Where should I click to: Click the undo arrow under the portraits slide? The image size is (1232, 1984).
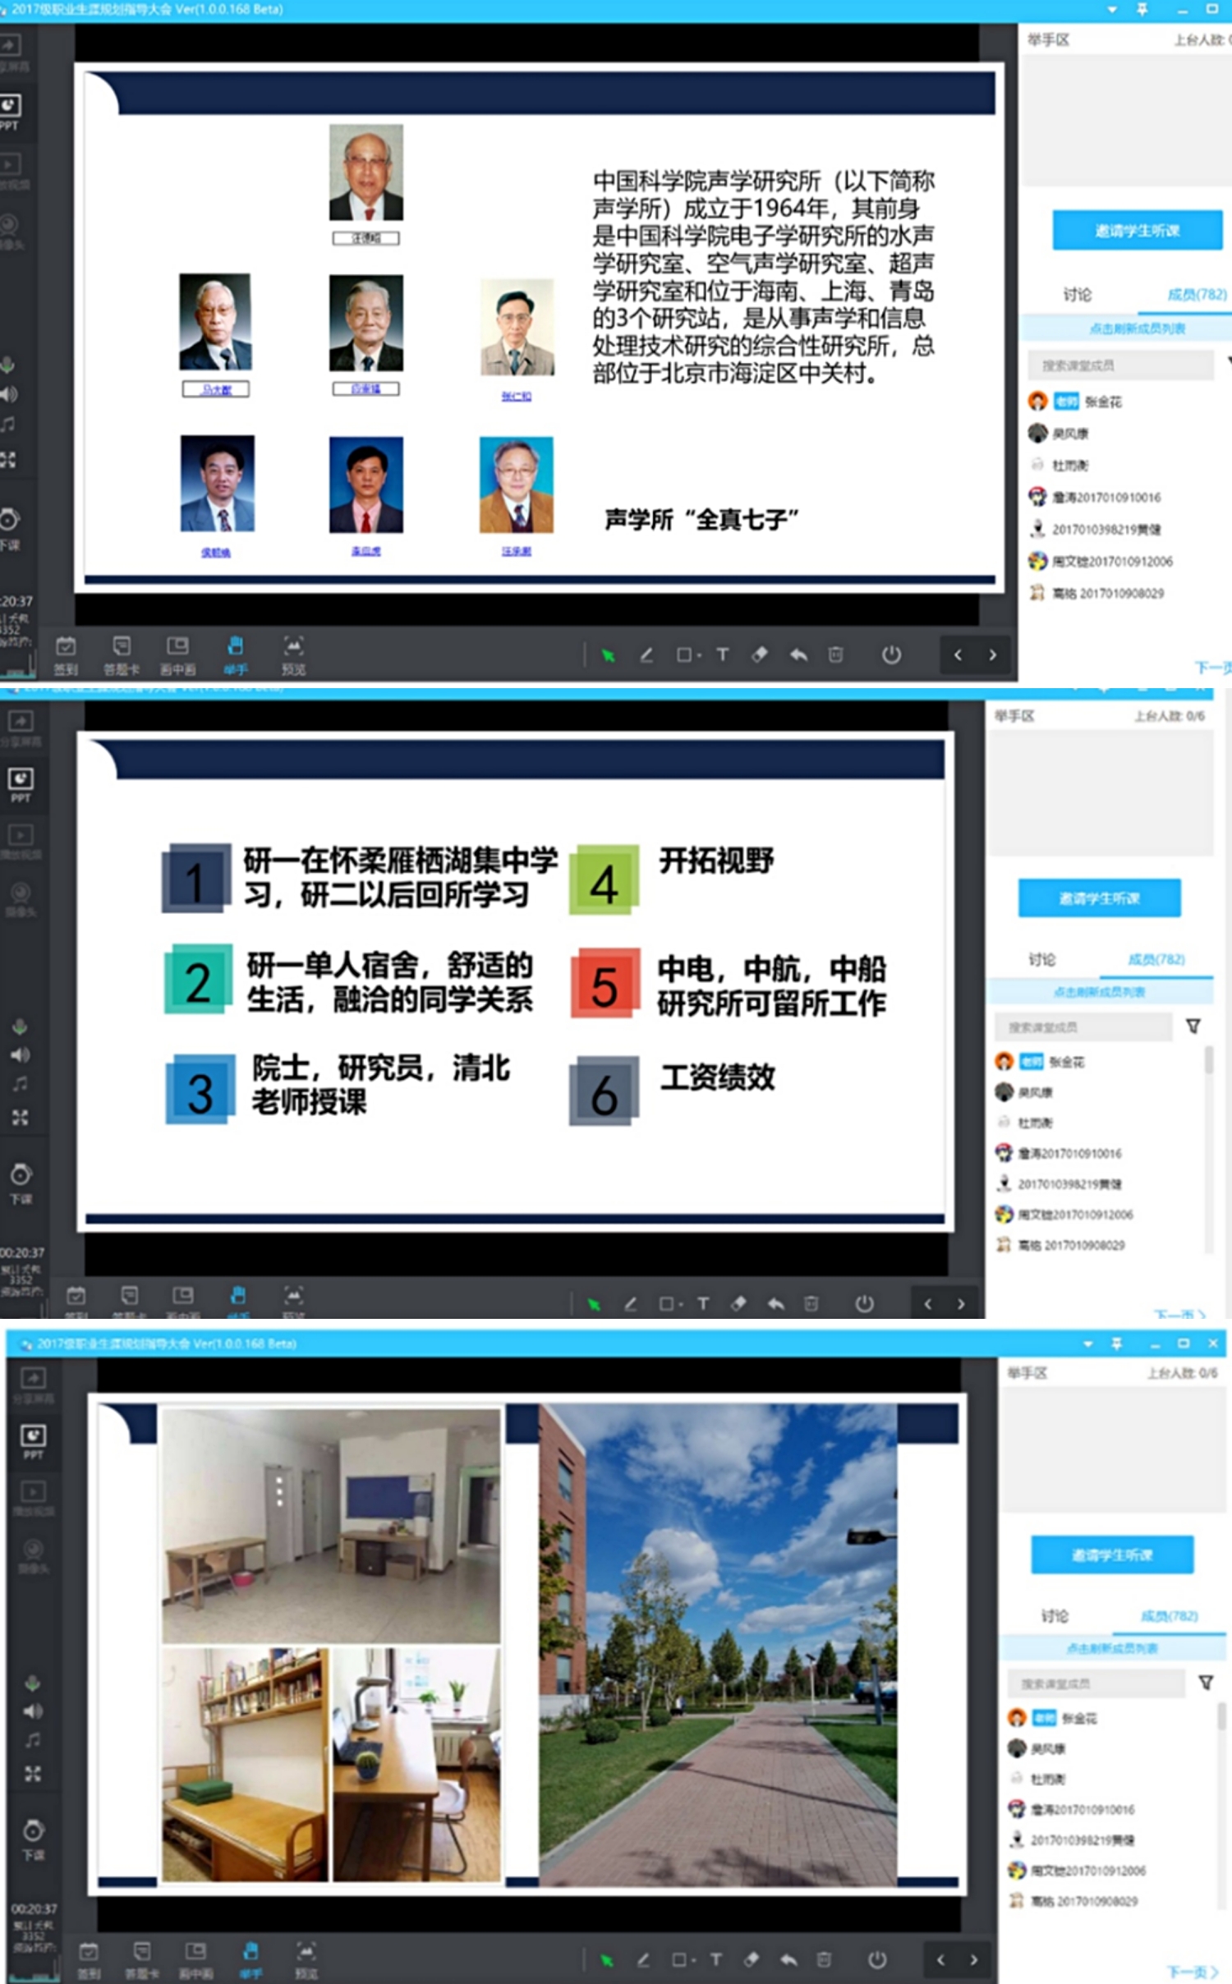click(798, 654)
